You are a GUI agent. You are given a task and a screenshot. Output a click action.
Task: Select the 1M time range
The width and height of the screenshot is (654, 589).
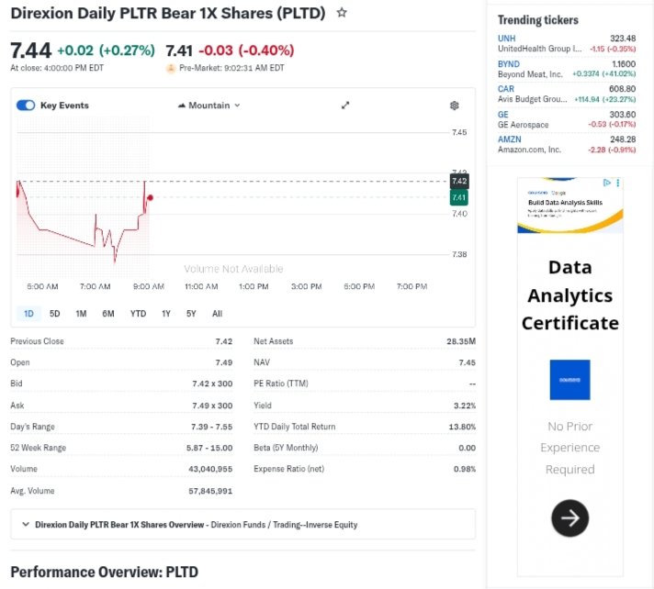[x=81, y=314]
